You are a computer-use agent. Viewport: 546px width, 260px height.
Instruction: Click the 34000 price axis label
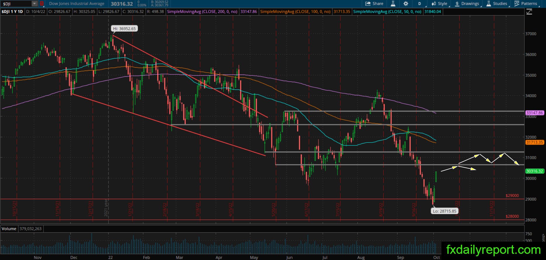point(531,96)
